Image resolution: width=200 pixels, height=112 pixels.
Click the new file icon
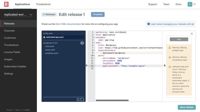pyautogui.click(x=78, y=100)
